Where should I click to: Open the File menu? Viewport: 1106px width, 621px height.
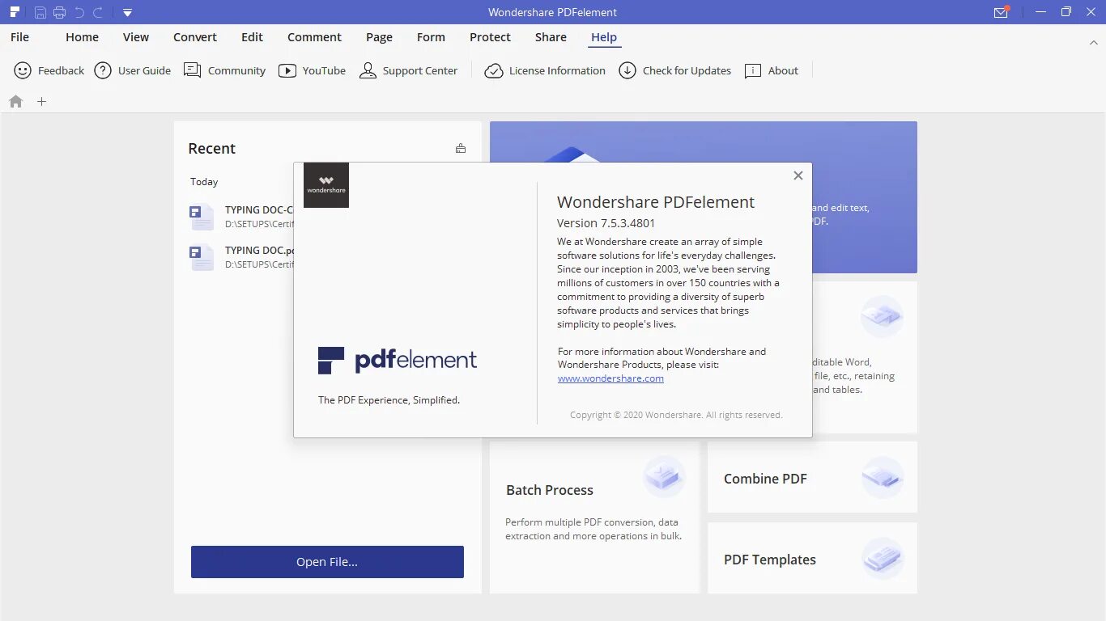pos(19,37)
